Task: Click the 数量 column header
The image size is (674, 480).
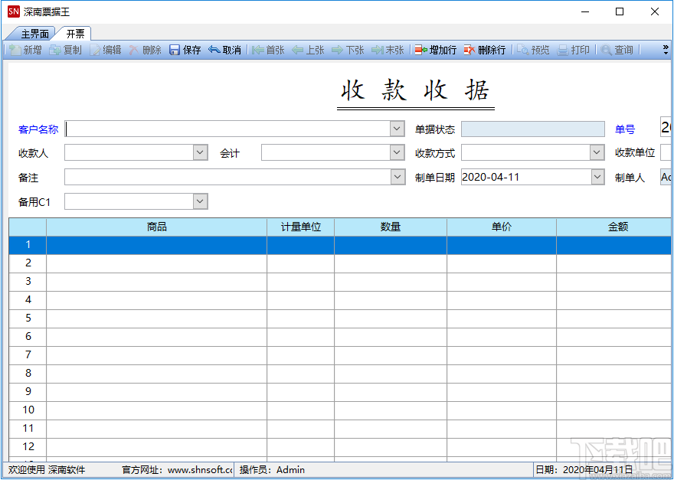Action: (391, 227)
